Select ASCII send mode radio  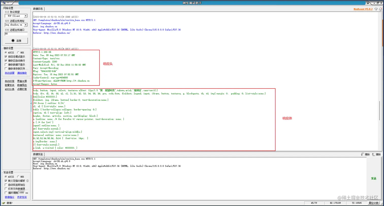tap(6, 177)
